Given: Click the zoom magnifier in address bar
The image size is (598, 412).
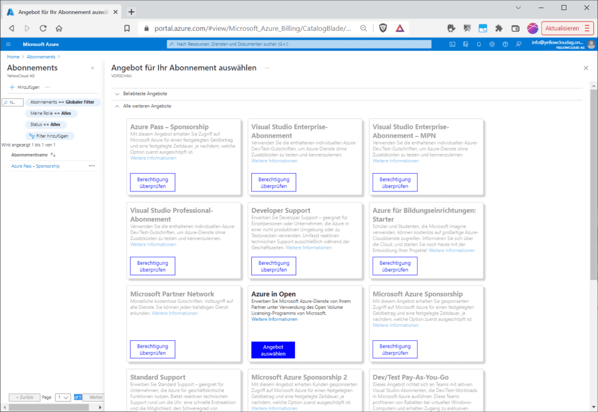Looking at the screenshot, I should pos(363,28).
